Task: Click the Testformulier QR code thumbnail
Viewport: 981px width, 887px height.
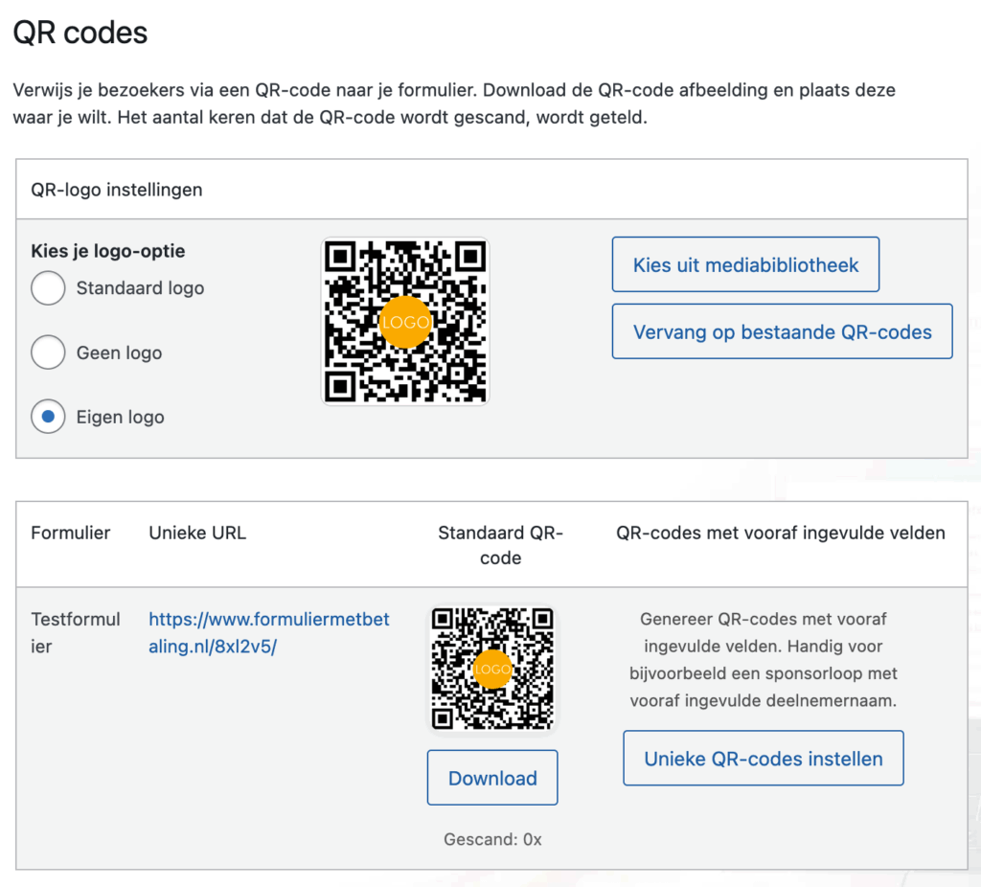Action: click(x=492, y=669)
